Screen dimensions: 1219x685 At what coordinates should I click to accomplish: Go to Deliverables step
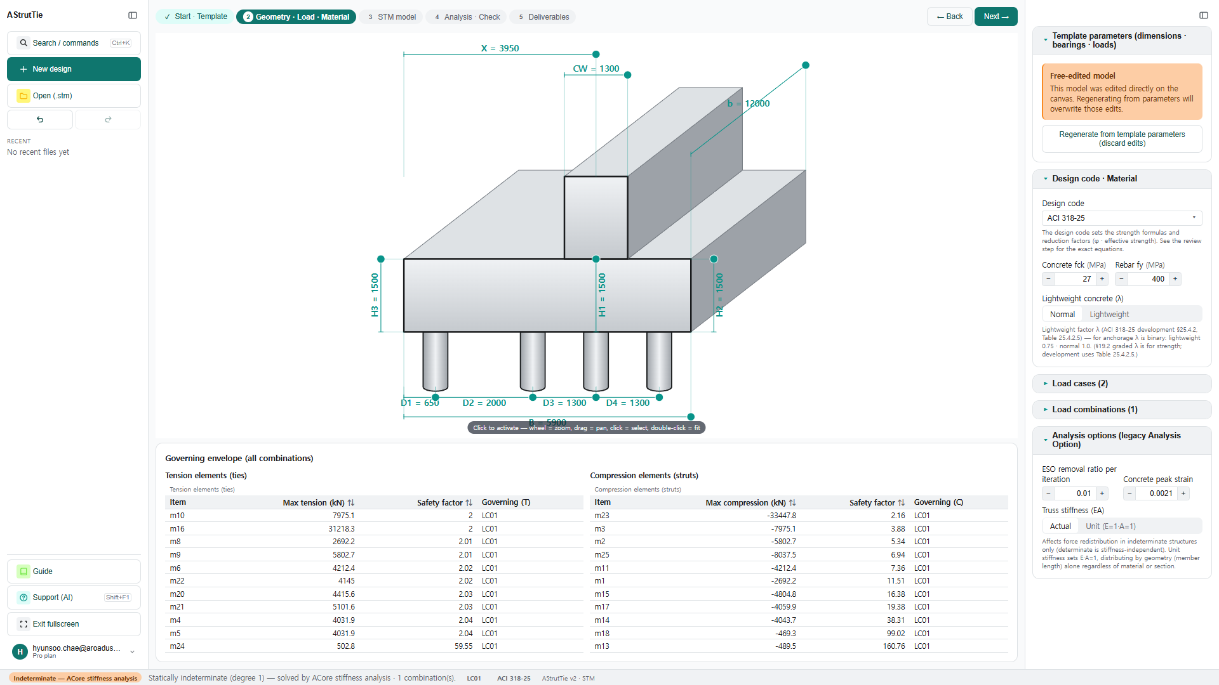[x=543, y=17]
